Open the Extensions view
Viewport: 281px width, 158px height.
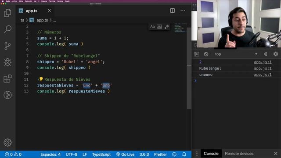7,79
